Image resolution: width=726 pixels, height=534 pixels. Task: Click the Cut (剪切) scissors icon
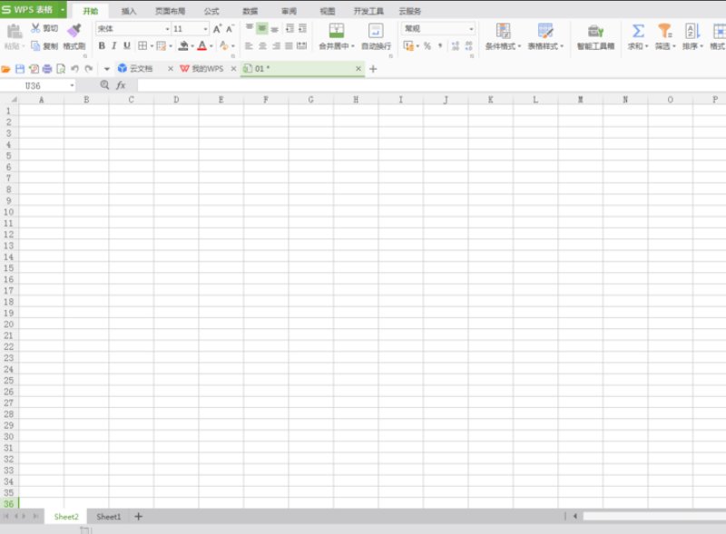click(x=35, y=29)
